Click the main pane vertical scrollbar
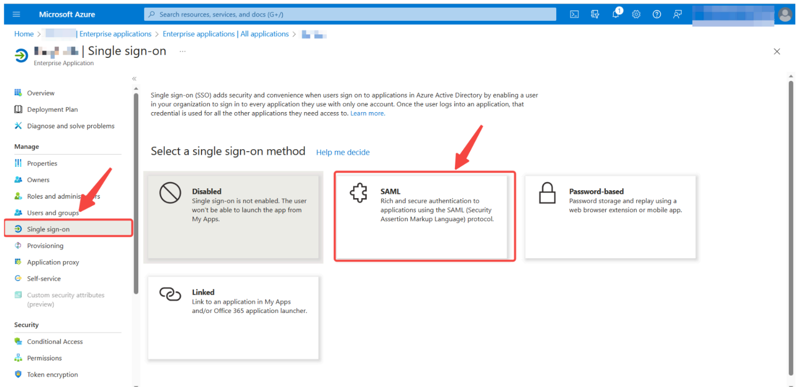The image size is (803, 387). click(790, 227)
